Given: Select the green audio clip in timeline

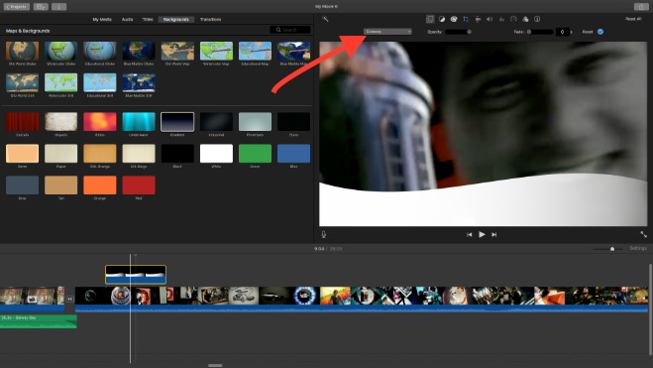Looking at the screenshot, I should pyautogui.click(x=39, y=321).
